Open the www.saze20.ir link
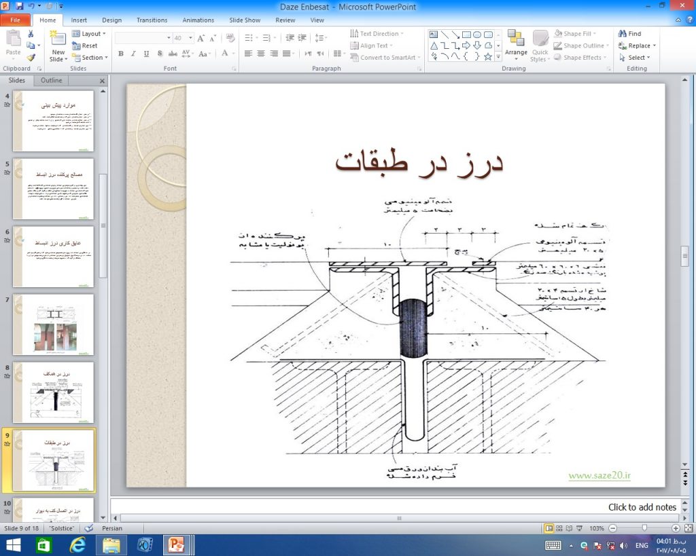696x556 pixels. pos(599,476)
